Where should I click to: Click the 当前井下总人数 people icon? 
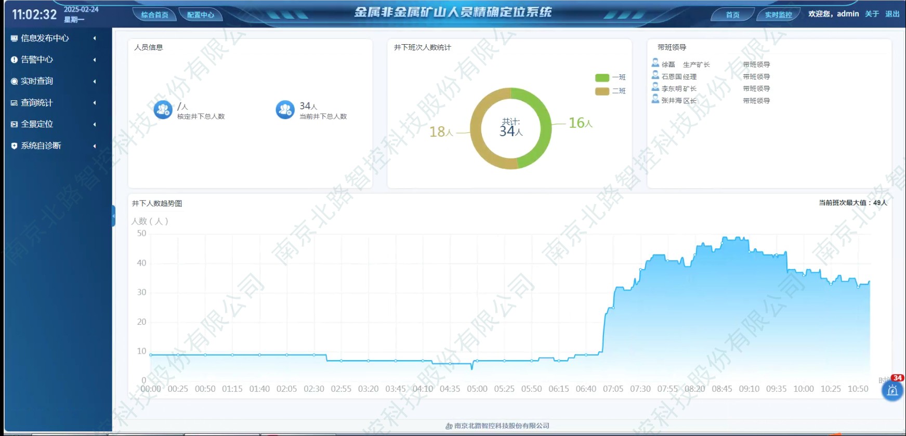pos(285,110)
